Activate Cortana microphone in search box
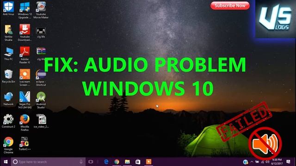 (x=81, y=162)
